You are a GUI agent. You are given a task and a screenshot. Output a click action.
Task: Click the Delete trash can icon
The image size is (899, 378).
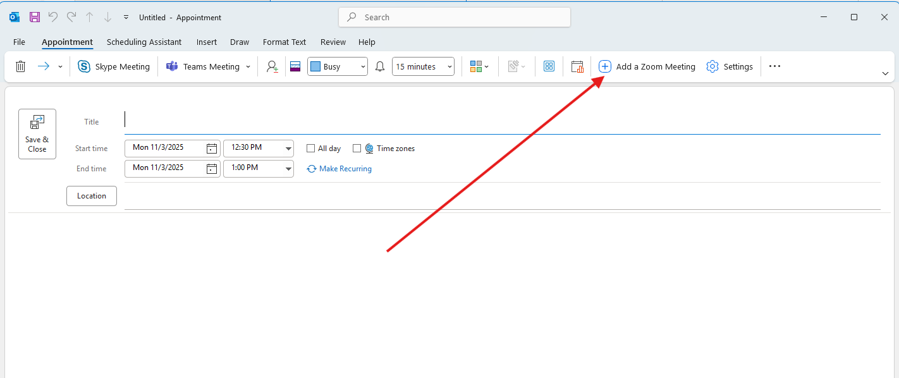click(20, 66)
